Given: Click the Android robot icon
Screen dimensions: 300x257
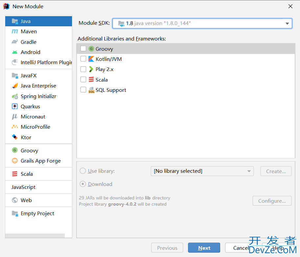Looking at the screenshot, I should click(15, 52).
